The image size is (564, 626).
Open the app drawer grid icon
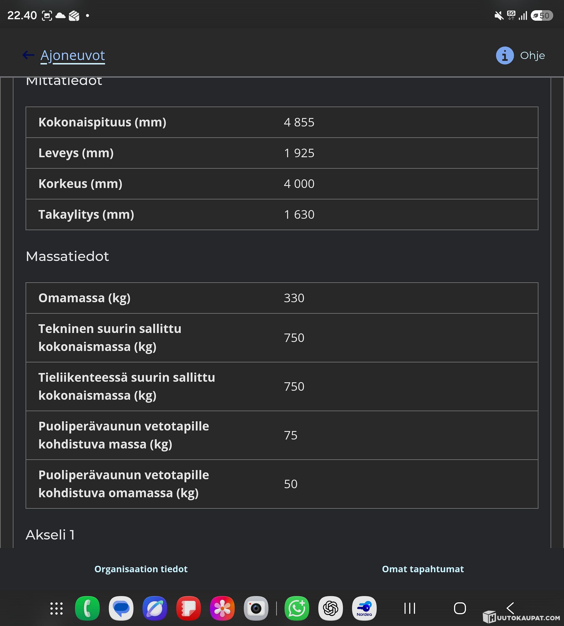(56, 608)
